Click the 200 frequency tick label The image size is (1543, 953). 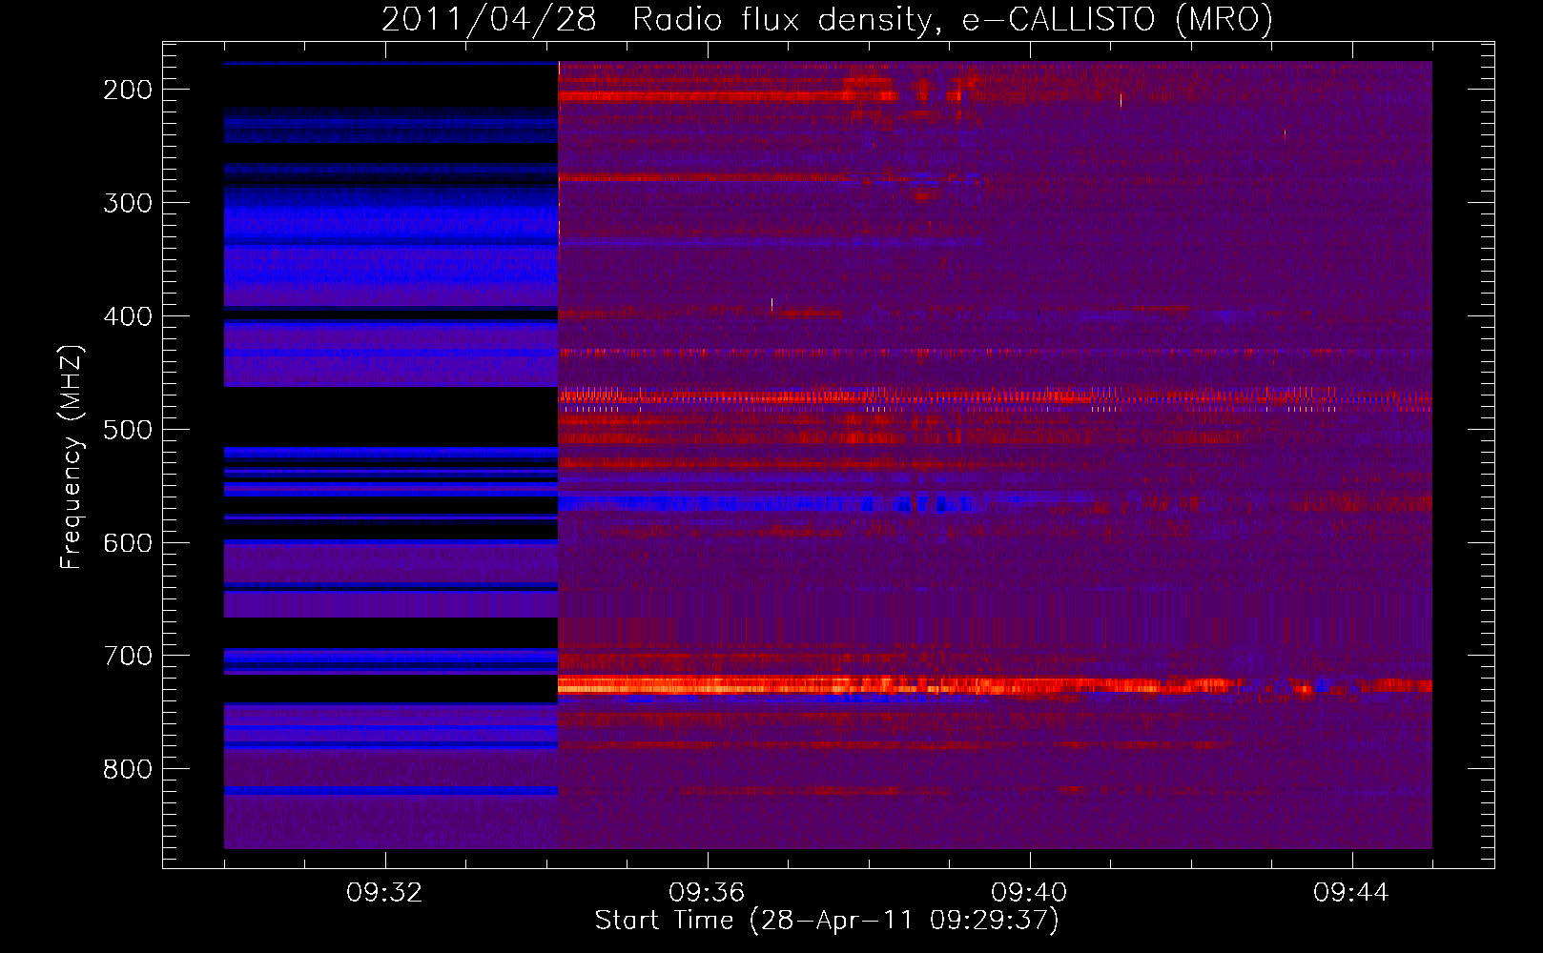pyautogui.click(x=128, y=91)
